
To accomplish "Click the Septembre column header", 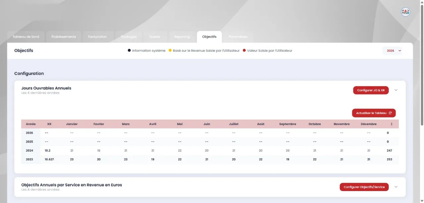I will pos(288,124).
